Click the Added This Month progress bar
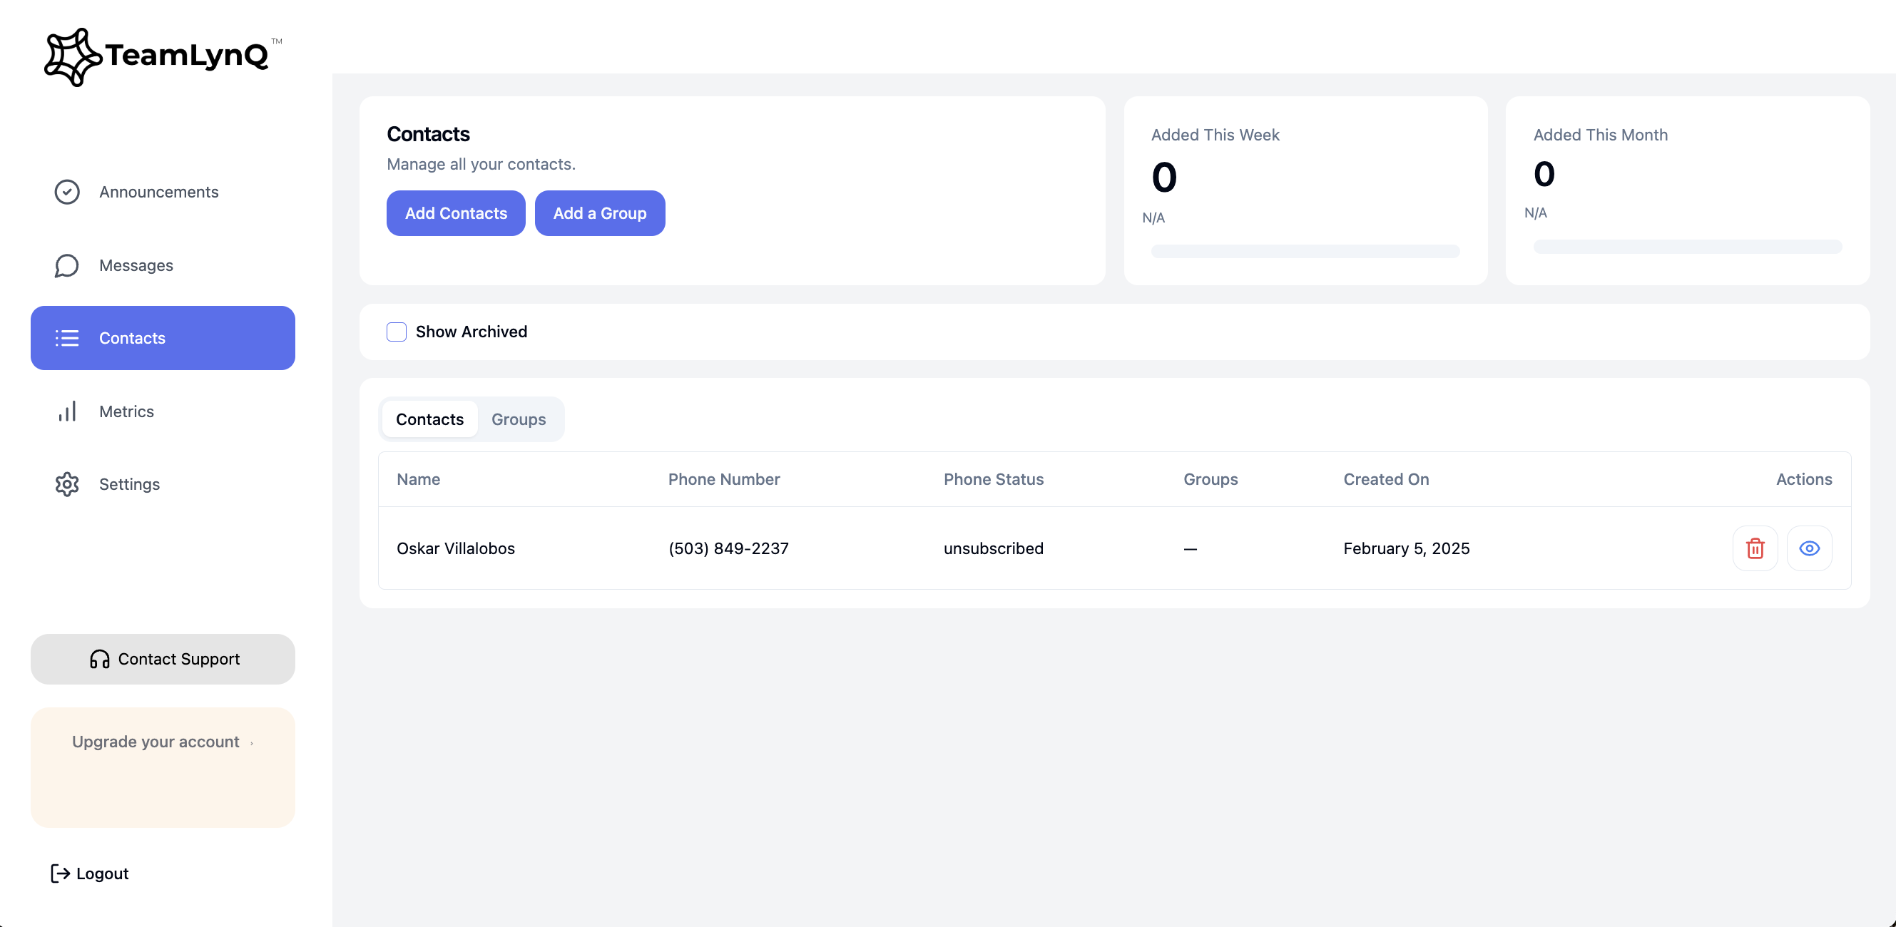 1687,247
